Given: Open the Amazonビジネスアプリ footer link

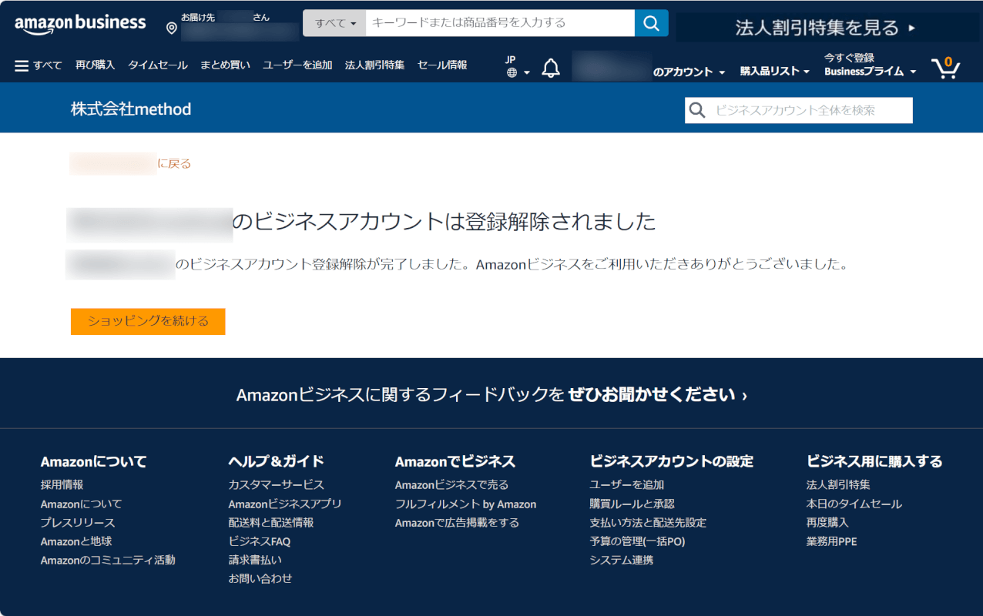Looking at the screenshot, I should [284, 504].
